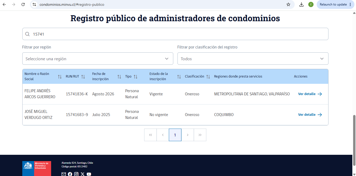
Task: Click the Relaunch to update button
Action: 336,4
